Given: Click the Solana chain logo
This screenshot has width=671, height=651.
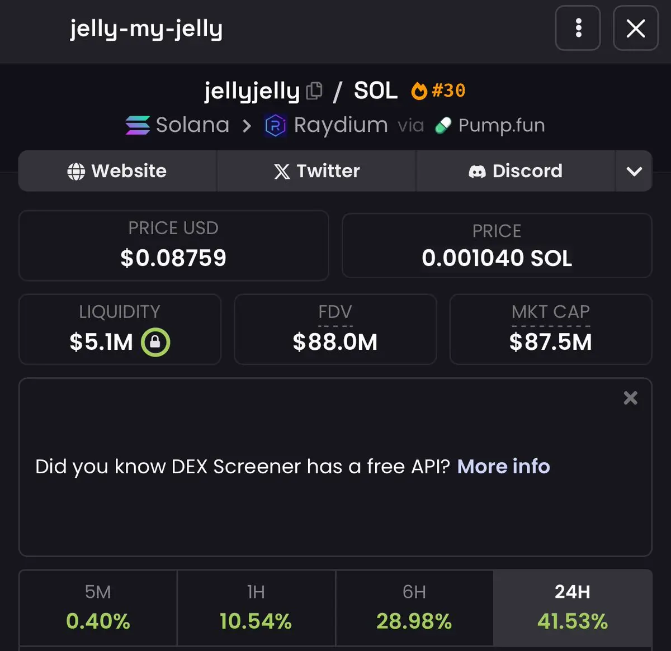Looking at the screenshot, I should click(x=138, y=125).
